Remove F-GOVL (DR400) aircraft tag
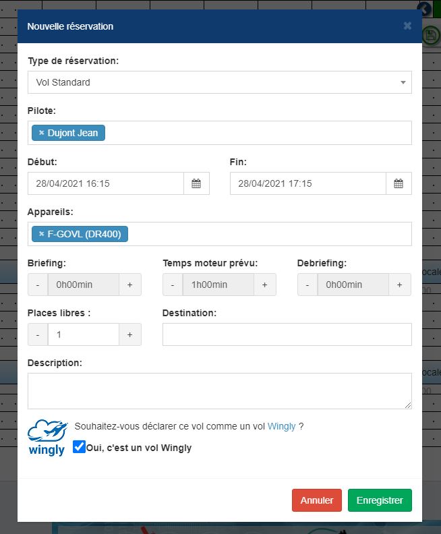Viewport: 441px width, 534px height. tap(41, 234)
